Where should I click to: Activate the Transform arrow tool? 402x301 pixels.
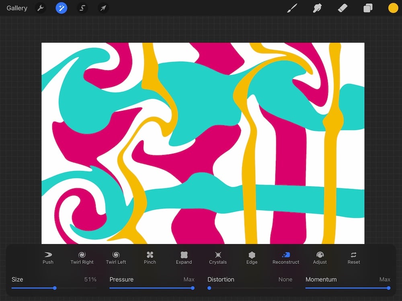(x=103, y=8)
